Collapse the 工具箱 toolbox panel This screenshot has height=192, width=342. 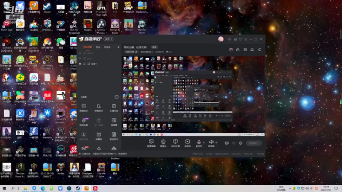coord(116,97)
